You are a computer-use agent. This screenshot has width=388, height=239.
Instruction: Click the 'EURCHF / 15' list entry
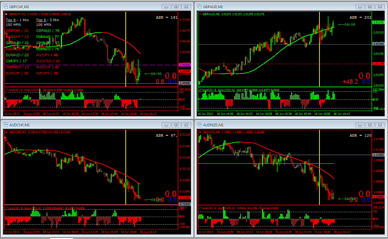click(x=17, y=73)
